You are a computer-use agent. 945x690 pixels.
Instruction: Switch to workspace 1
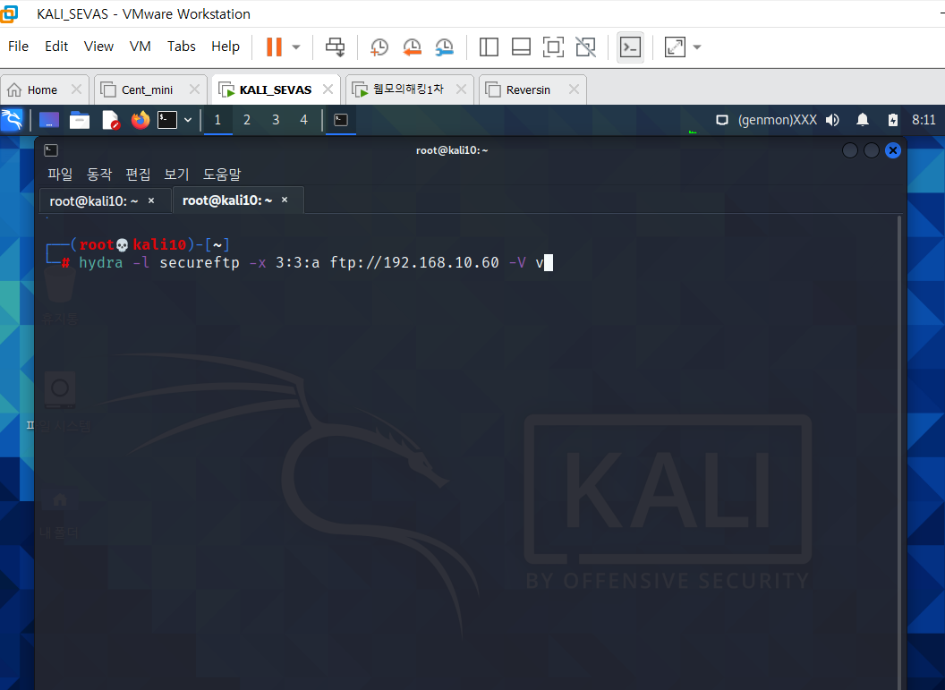[x=217, y=120]
